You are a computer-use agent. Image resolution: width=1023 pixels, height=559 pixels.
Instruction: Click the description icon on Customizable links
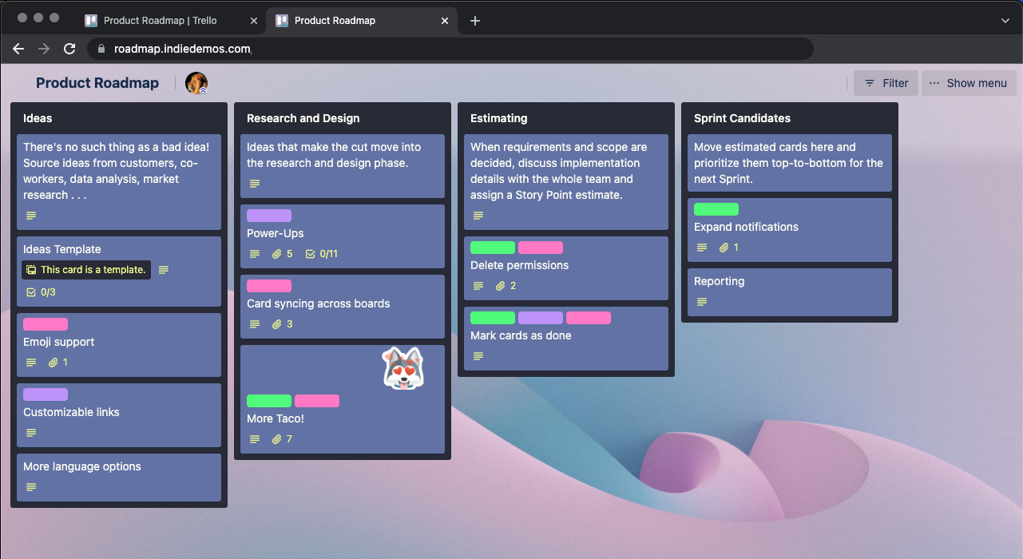31,433
